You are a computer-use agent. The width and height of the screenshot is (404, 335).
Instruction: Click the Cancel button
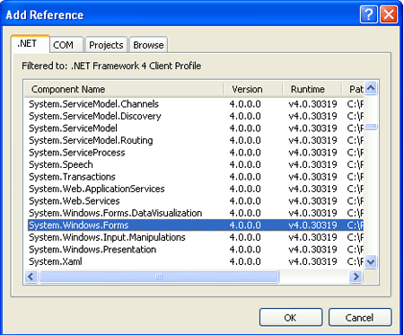[360, 317]
